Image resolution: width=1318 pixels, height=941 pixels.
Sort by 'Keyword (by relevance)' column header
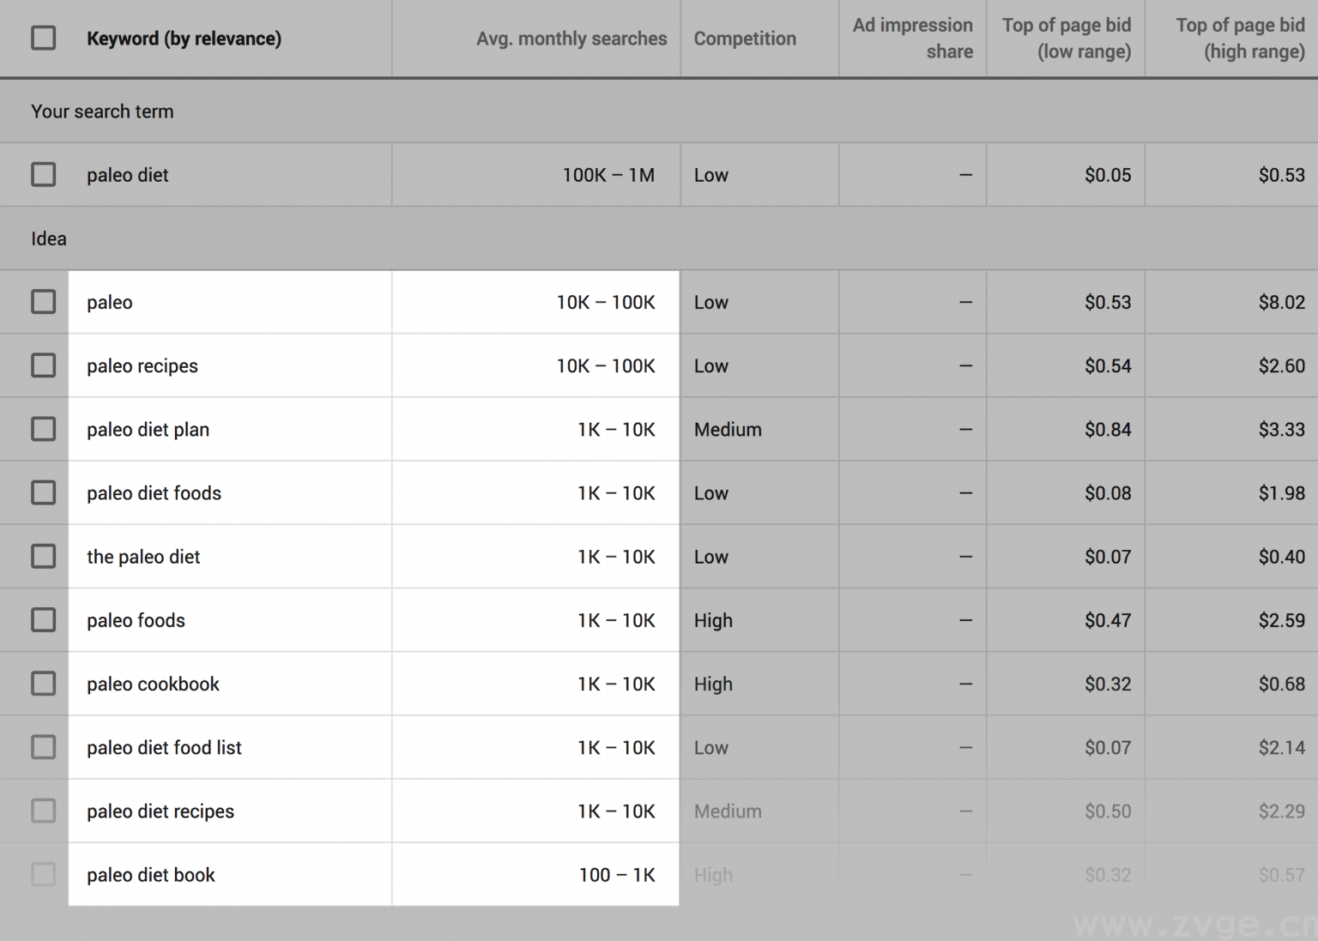click(x=184, y=39)
